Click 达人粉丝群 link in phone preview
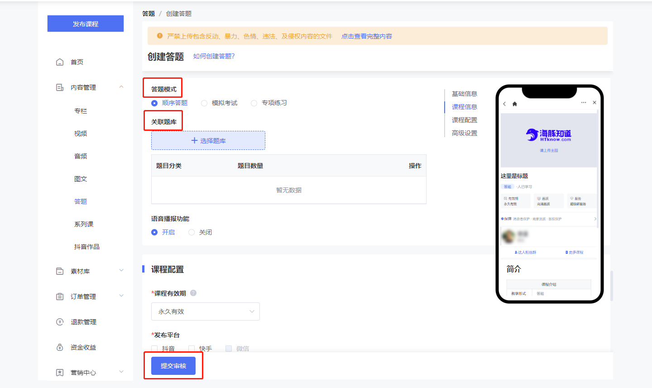 527,252
